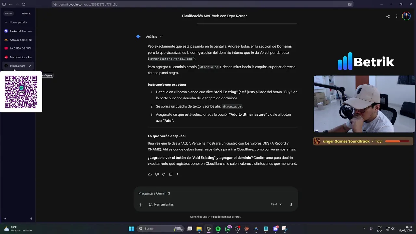Image resolution: width=416 pixels, height=234 pixels.
Task: Open the Gemini conversation options menu
Action: click(397, 16)
